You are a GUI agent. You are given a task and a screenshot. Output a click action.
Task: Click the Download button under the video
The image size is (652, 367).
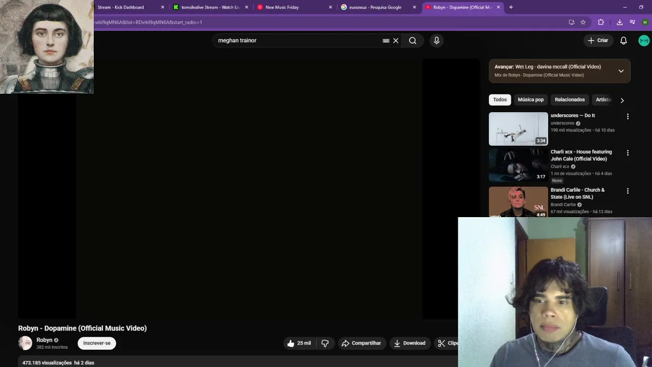tap(410, 343)
